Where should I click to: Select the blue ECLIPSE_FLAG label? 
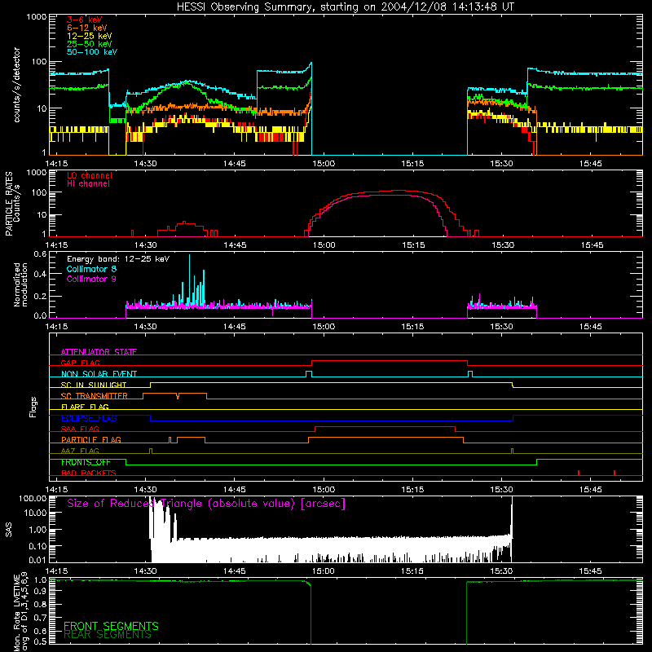point(89,418)
